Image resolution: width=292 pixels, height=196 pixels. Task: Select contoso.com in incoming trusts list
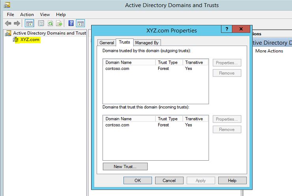tap(117, 125)
